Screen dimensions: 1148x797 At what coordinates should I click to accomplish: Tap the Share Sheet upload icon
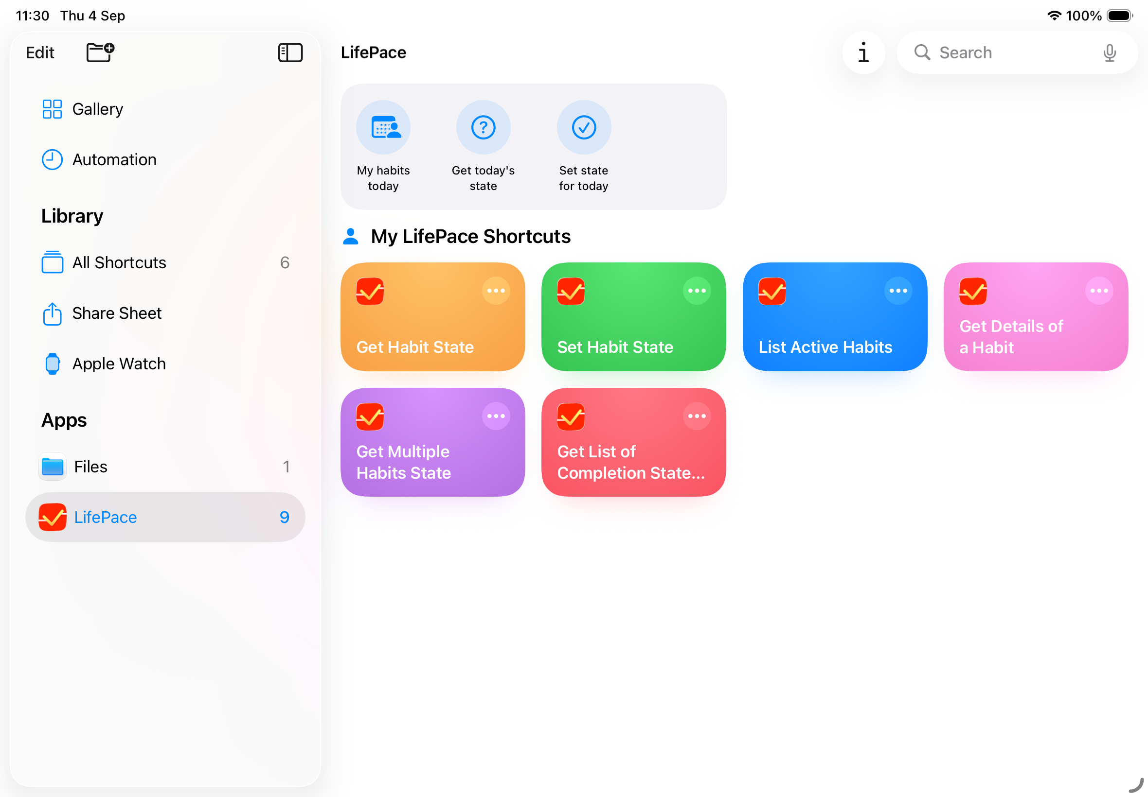tap(52, 313)
